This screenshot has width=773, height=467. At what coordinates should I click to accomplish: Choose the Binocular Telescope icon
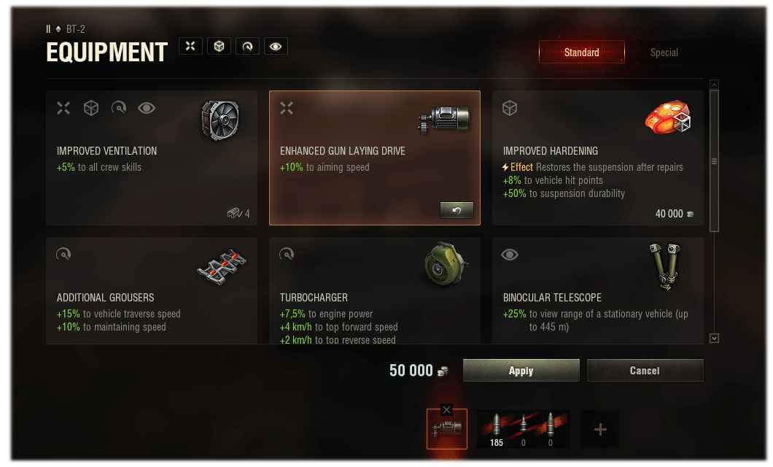(x=665, y=266)
